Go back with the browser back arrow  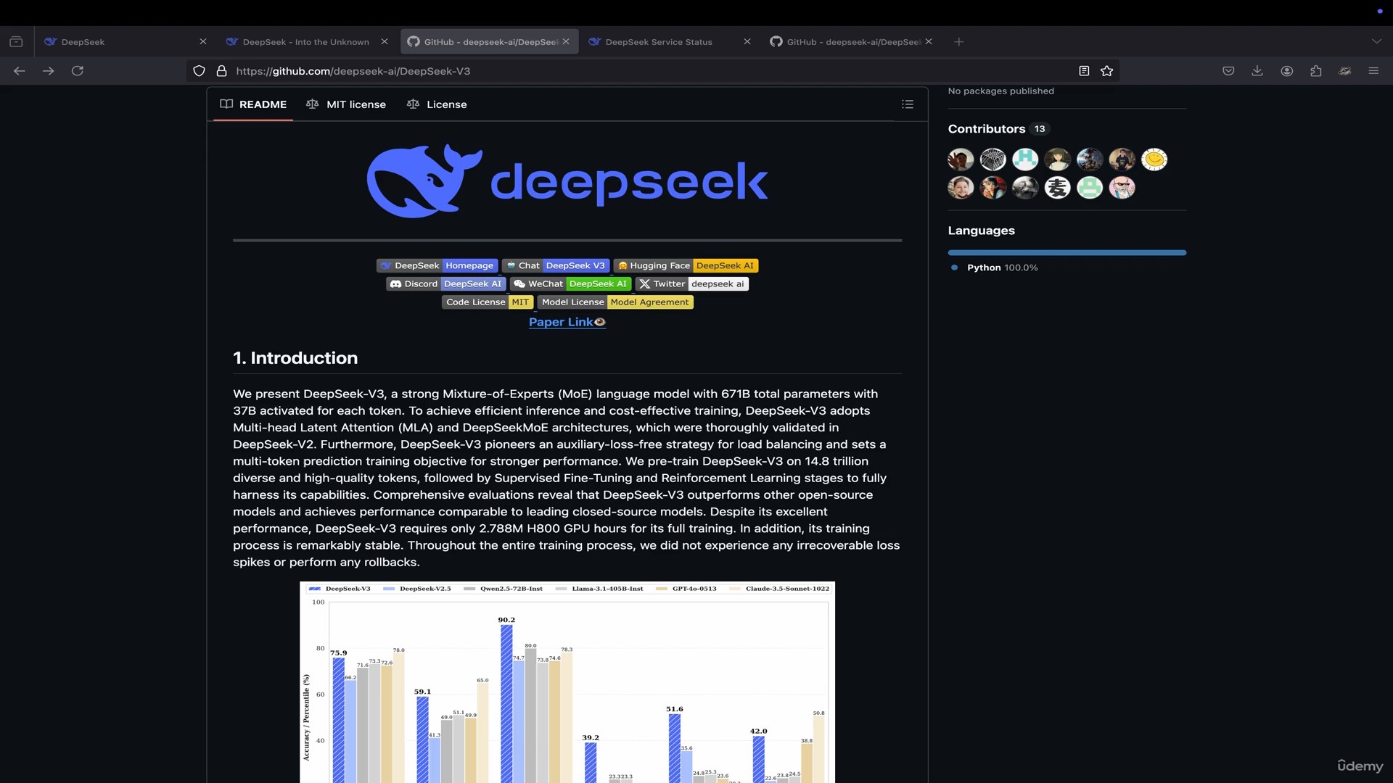20,71
